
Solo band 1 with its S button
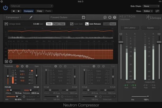click(27, 66)
